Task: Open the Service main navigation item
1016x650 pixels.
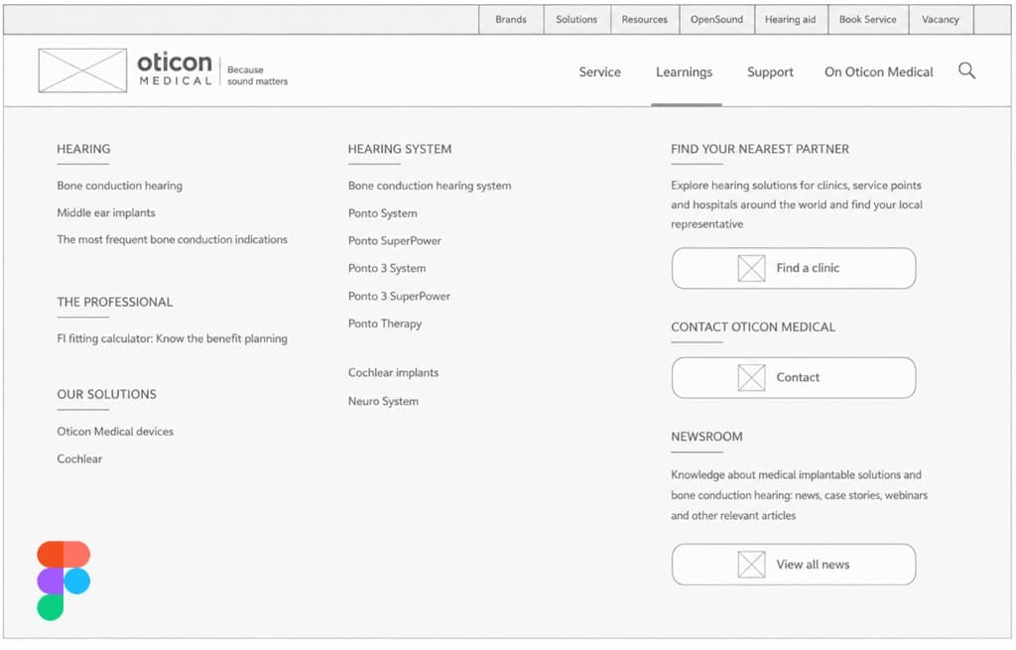Action: (600, 71)
